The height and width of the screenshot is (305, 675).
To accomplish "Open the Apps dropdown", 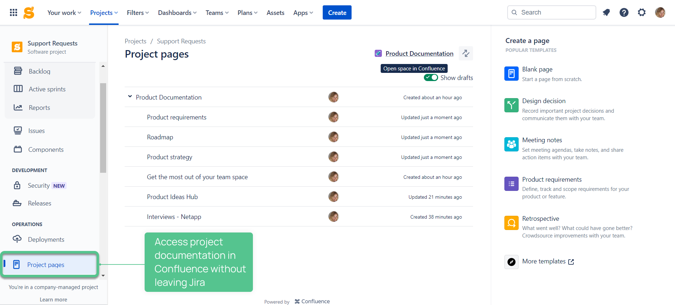I will 303,12.
